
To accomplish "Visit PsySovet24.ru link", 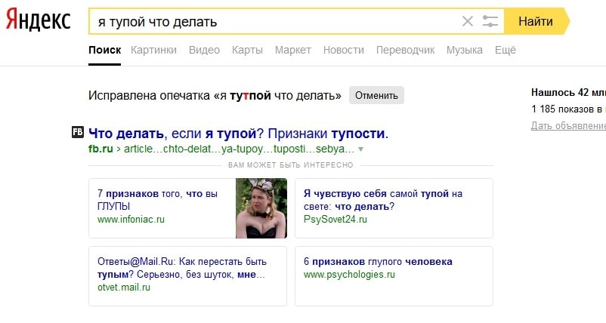I will click(335, 219).
